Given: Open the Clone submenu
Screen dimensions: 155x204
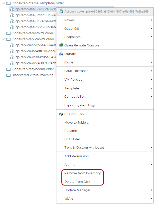Looking at the screenshot, I should pyautogui.click(x=69, y=62).
